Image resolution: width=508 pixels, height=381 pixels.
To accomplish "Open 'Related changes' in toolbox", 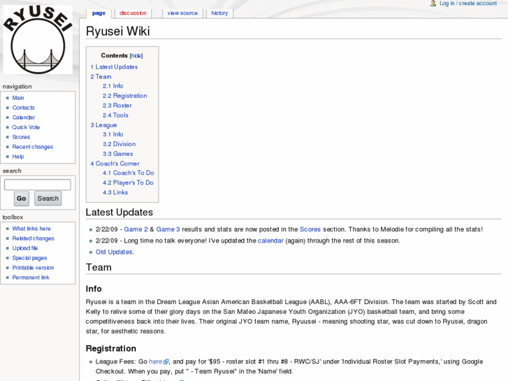I will (x=33, y=238).
